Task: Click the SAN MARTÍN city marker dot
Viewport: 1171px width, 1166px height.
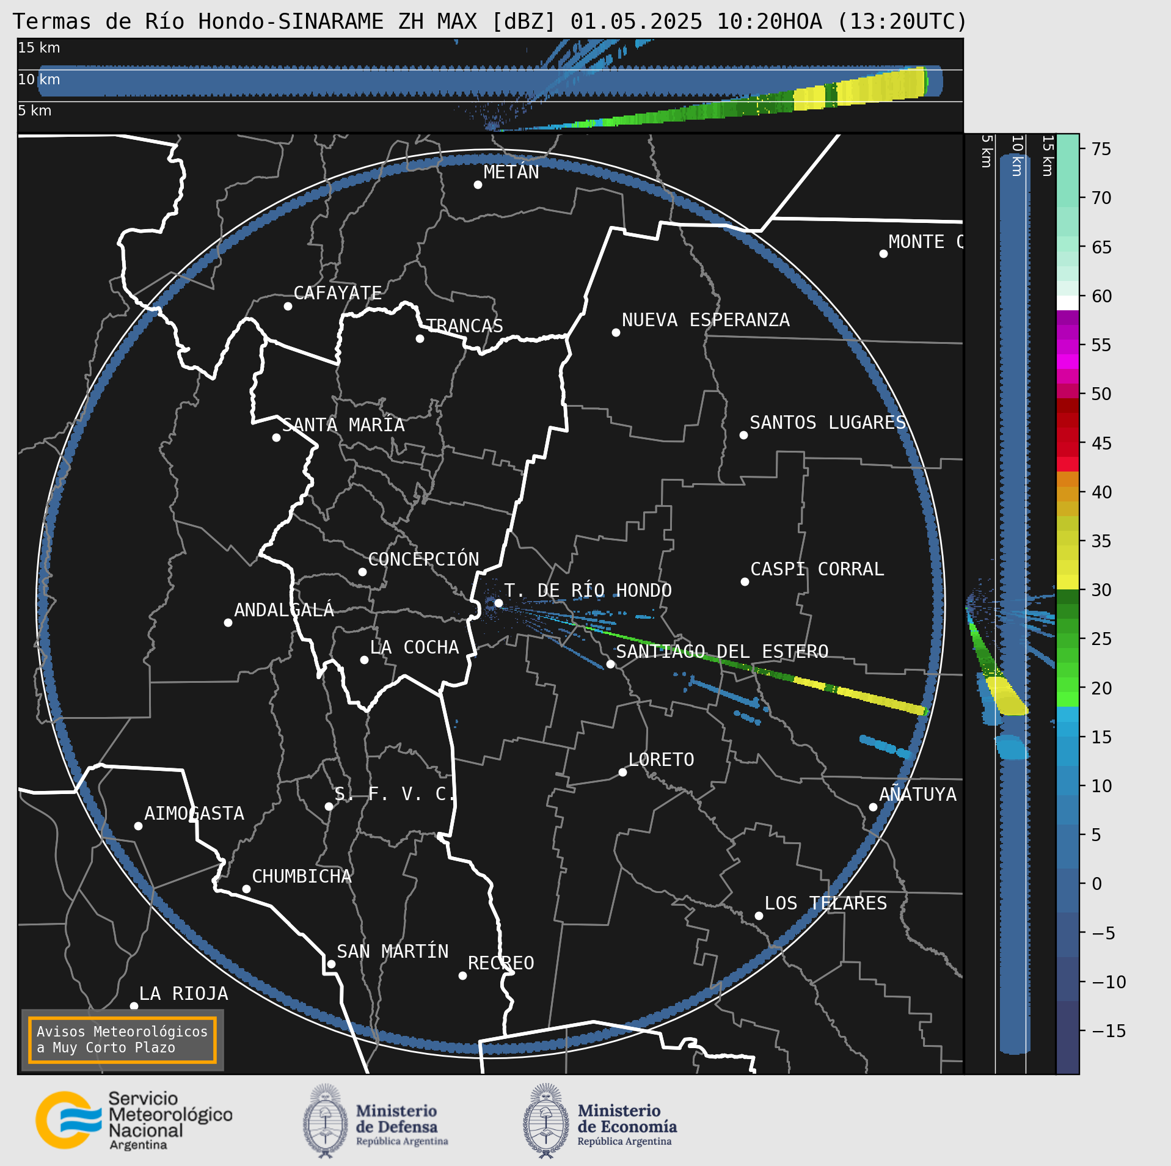Action: [331, 964]
